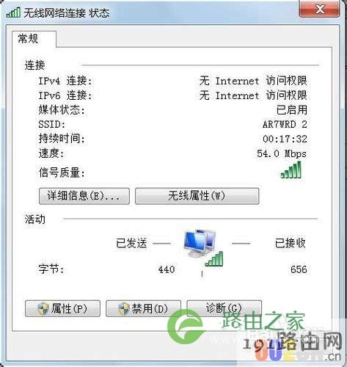Click the IPv6 连接 status text
Viewport: 347px width, 367px height.
(253, 95)
